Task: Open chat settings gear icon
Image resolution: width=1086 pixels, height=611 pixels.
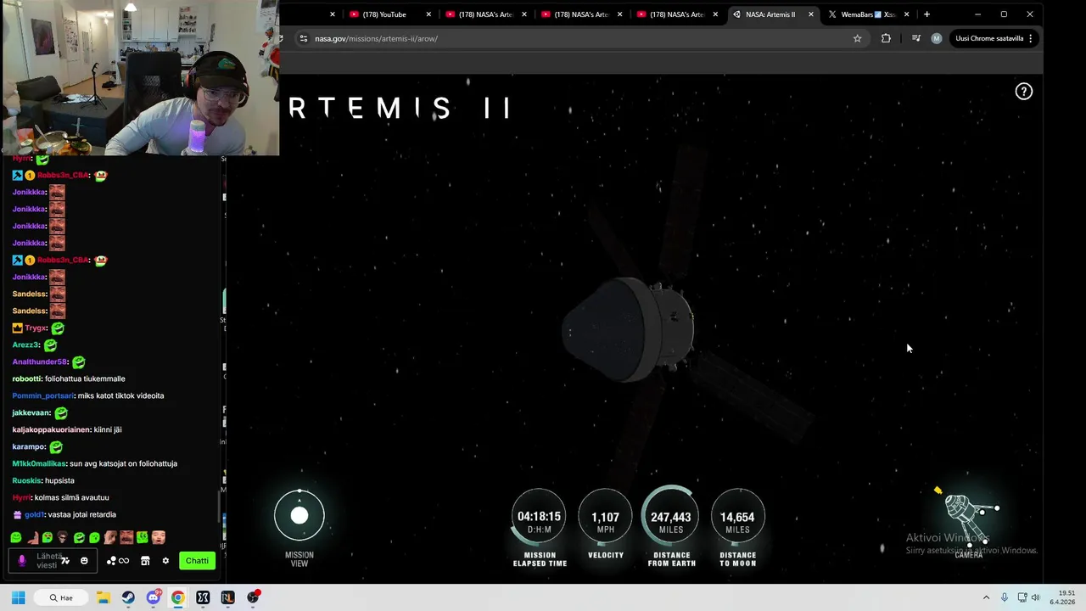Action: click(165, 561)
